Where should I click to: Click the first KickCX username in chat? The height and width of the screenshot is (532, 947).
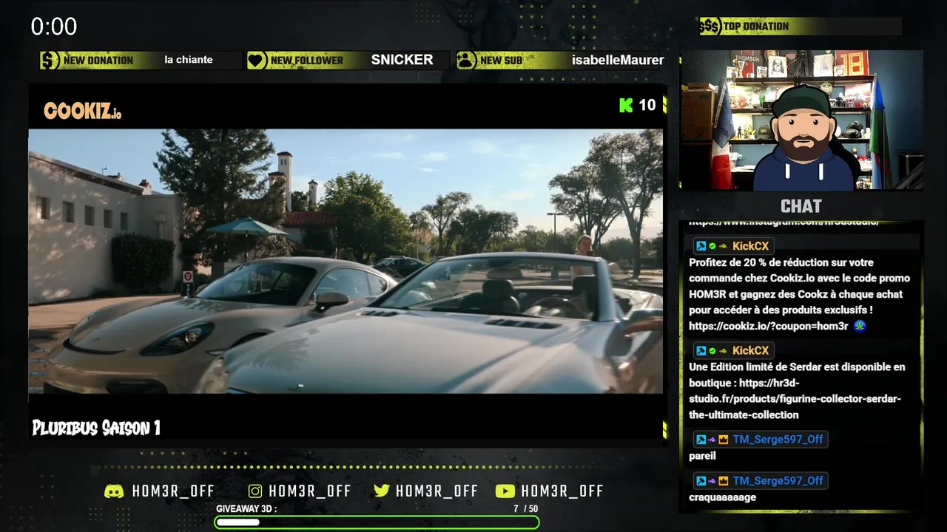pos(750,246)
